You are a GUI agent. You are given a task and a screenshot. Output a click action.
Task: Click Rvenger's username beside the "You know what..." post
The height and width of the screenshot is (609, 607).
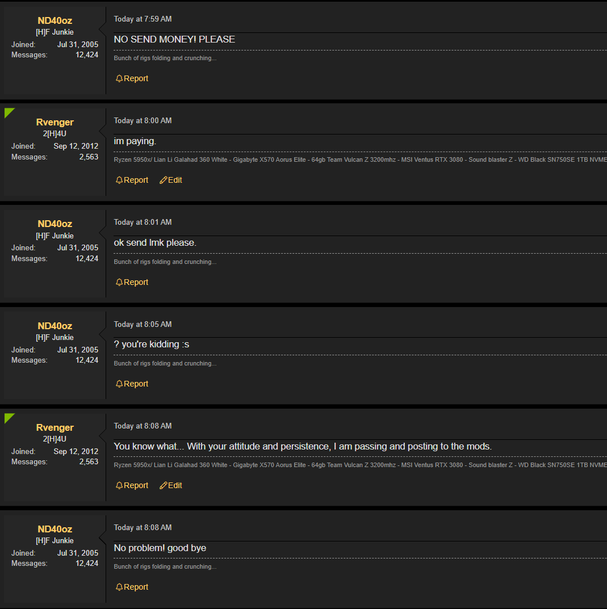pyautogui.click(x=55, y=428)
